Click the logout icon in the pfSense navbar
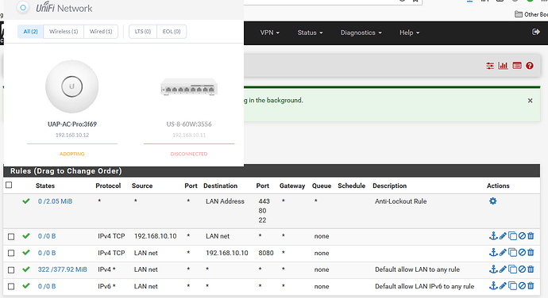Viewport: 548px width, 298px height. (x=536, y=32)
